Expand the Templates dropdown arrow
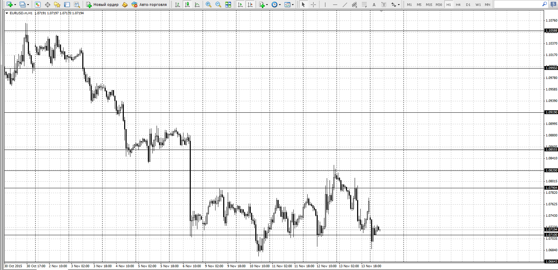The height and width of the screenshot is (270, 558). 293,5
